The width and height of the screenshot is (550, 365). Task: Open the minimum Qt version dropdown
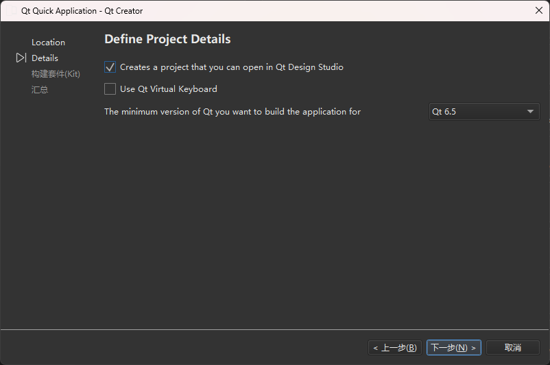coord(484,112)
